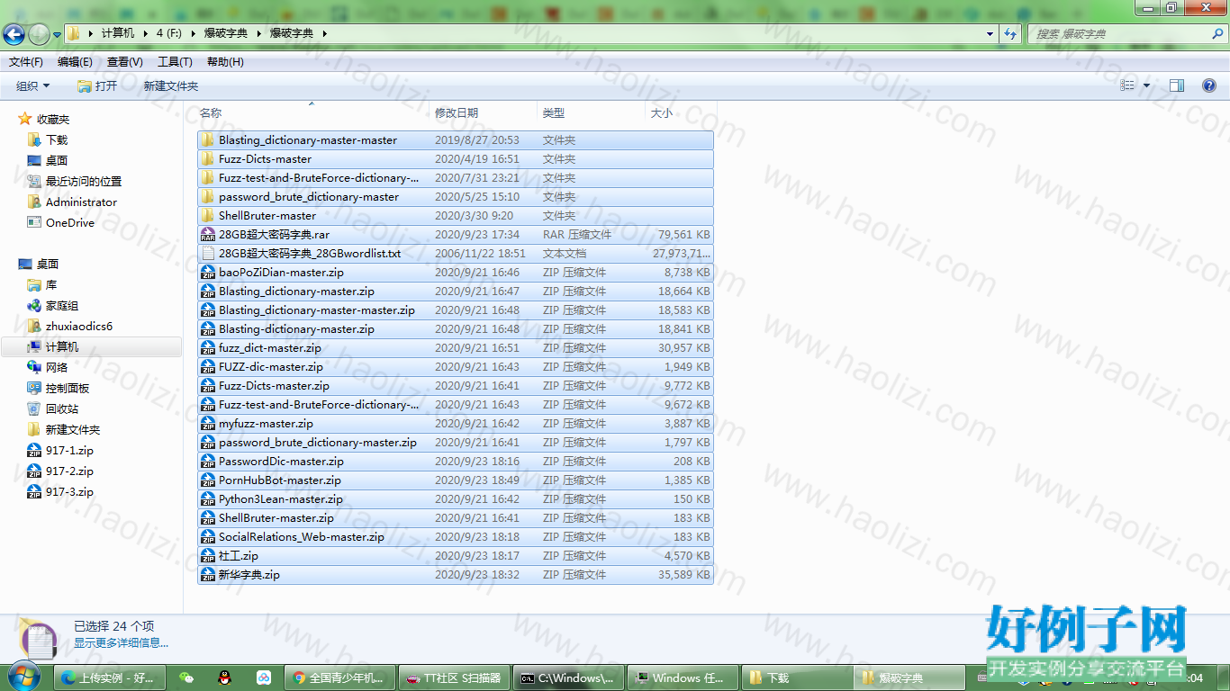The width and height of the screenshot is (1230, 691).
Task: Select zhuxiaodics6 in the navigation pane
Action: click(x=79, y=327)
